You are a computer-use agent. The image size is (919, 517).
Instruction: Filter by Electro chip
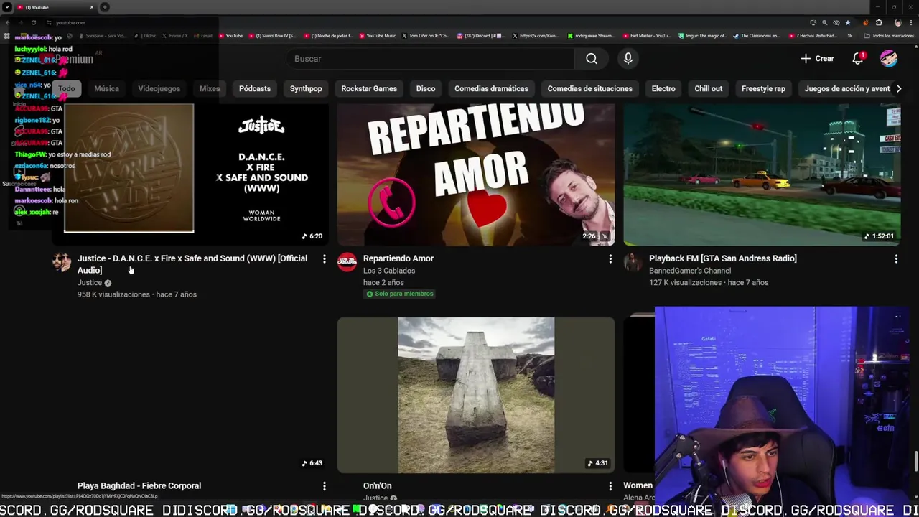pos(663,88)
